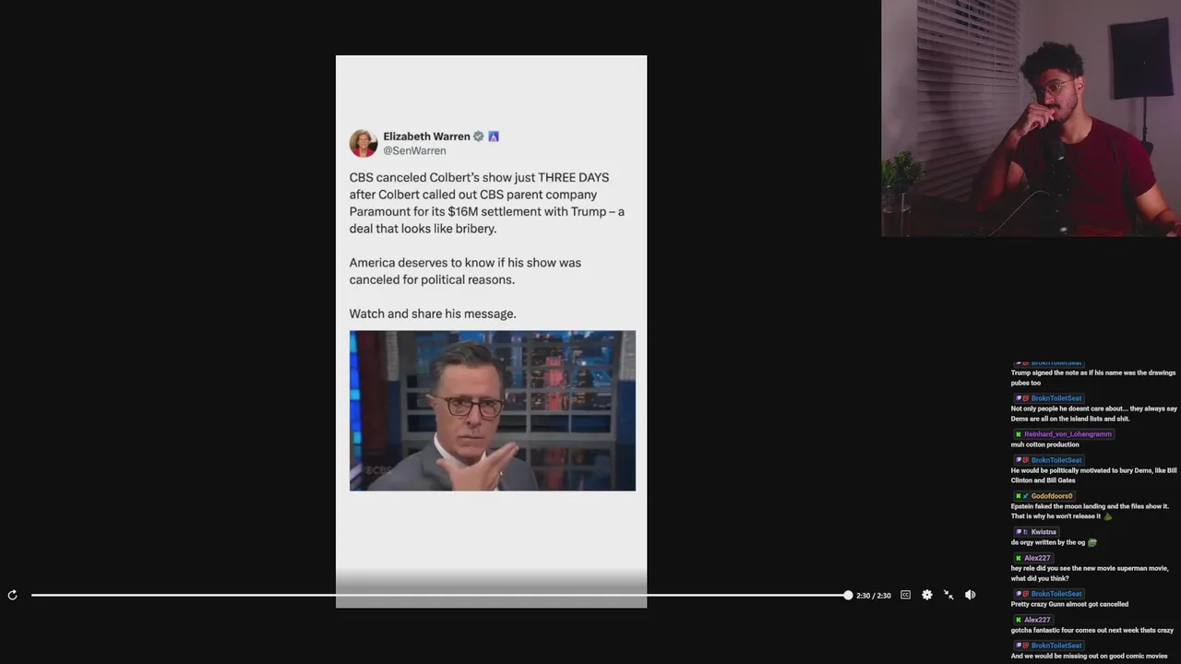Open the player settings gear
The height and width of the screenshot is (664, 1181).
point(926,595)
